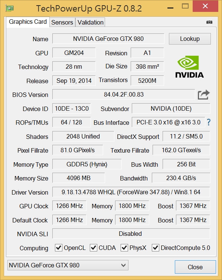Click the Bus Interface field PCI-E 3.0 x16
Viewport: 222px width, 280px height.
pos(168,122)
